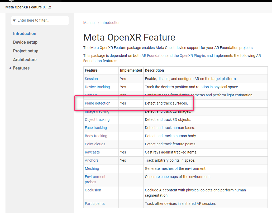
Task: Click 'Yes' in Plane detection row
Action: coord(123,103)
